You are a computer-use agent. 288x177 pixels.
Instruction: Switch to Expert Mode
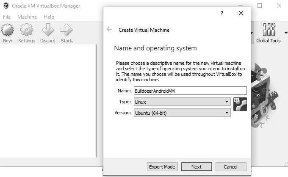point(162,167)
